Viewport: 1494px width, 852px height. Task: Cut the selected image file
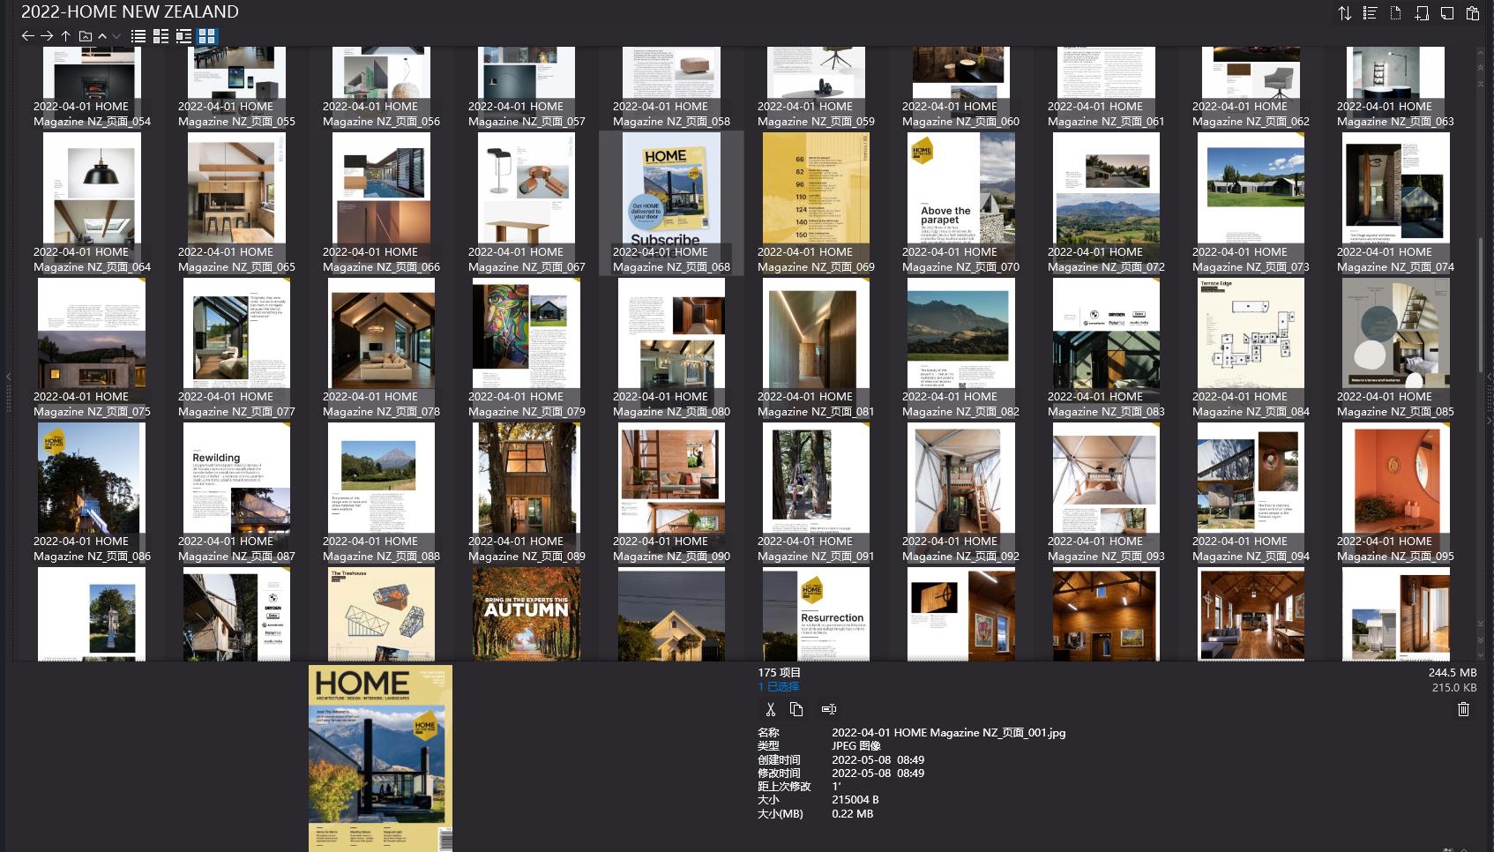tap(770, 709)
